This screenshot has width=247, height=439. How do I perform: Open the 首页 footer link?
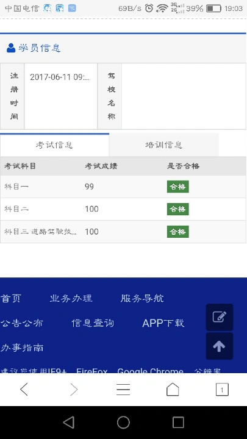coord(10,298)
